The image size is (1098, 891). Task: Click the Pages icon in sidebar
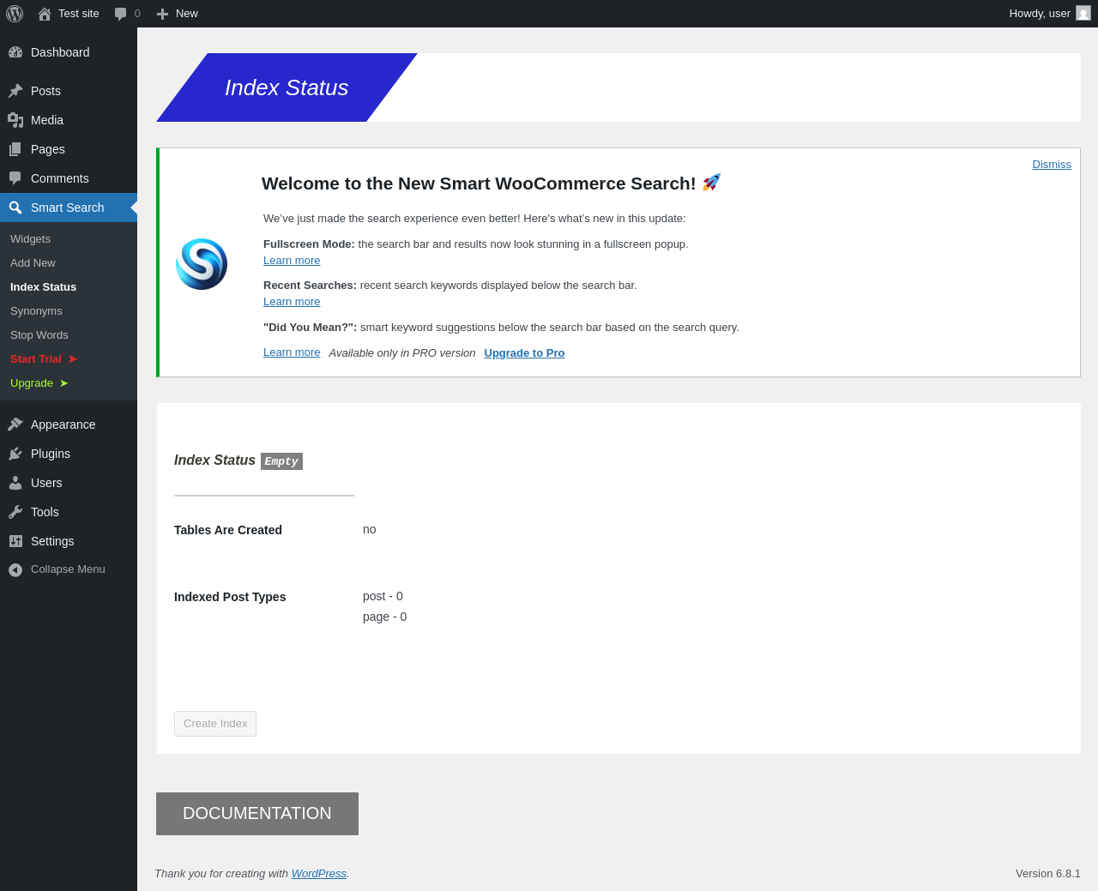(15, 149)
